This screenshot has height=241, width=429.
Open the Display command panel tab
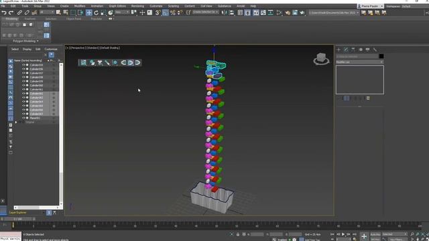[x=368, y=50]
